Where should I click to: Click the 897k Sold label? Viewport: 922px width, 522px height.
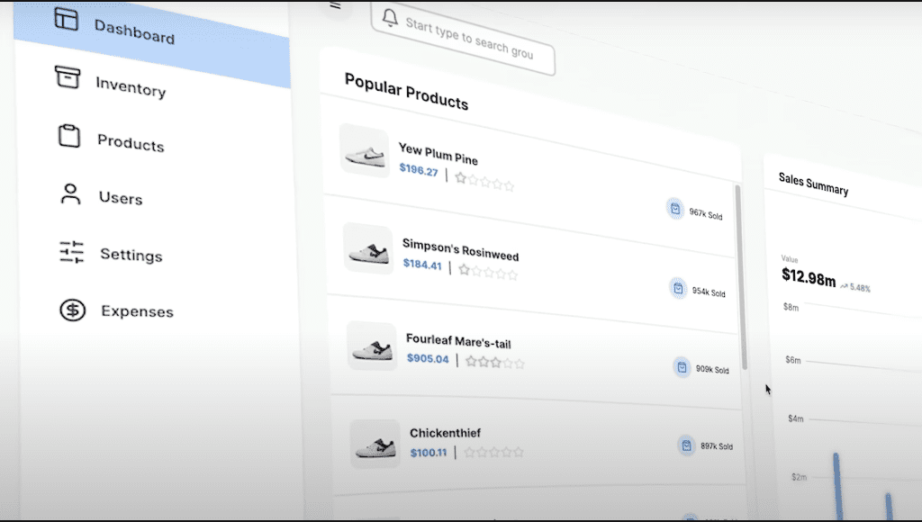coord(716,446)
